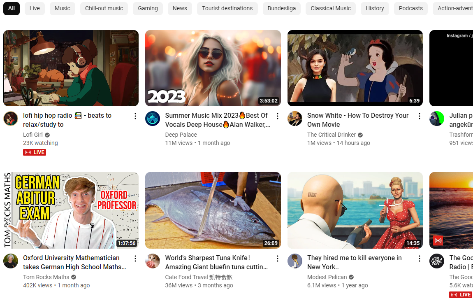
Task: Click LIVE badge under Lofi Girl video
Action: click(35, 152)
